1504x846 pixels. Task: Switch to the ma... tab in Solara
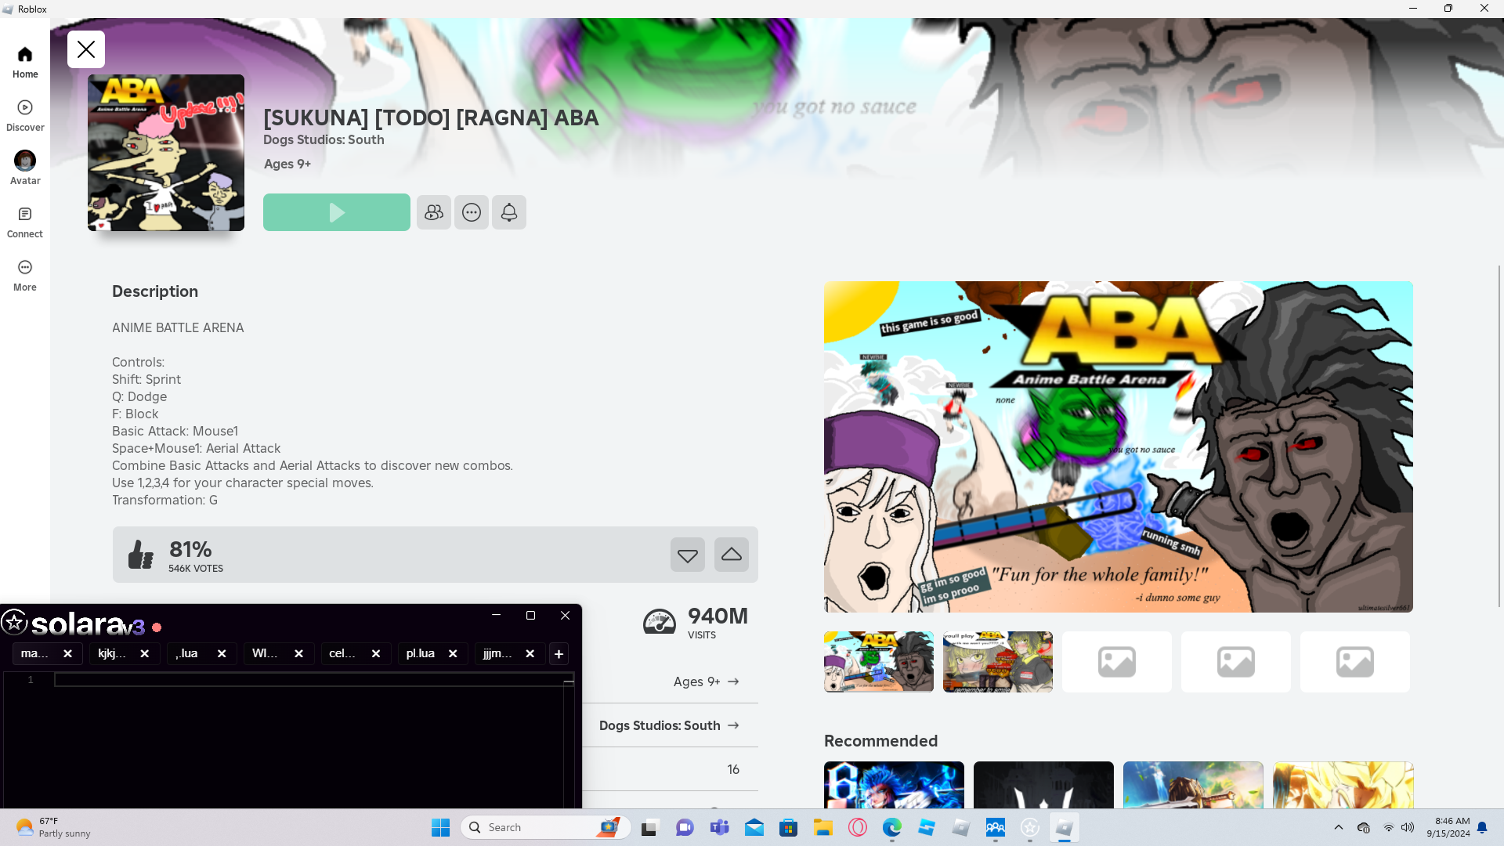coord(34,653)
